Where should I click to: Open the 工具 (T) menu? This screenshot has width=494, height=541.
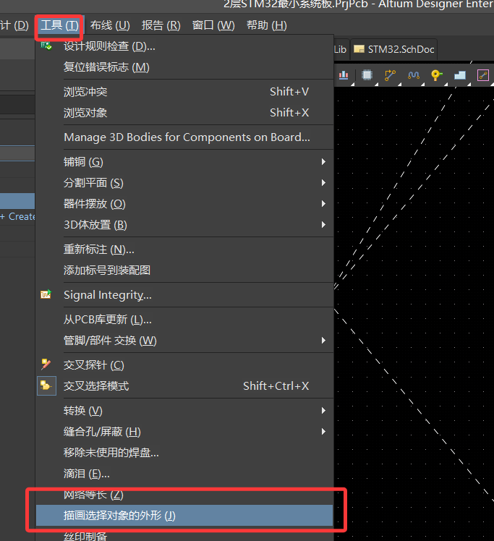pos(59,25)
